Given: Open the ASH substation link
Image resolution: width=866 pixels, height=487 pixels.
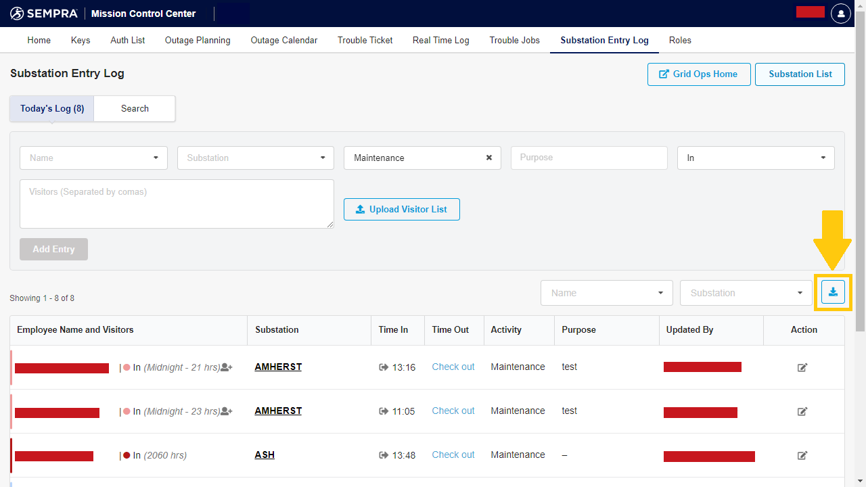Looking at the screenshot, I should (x=265, y=455).
